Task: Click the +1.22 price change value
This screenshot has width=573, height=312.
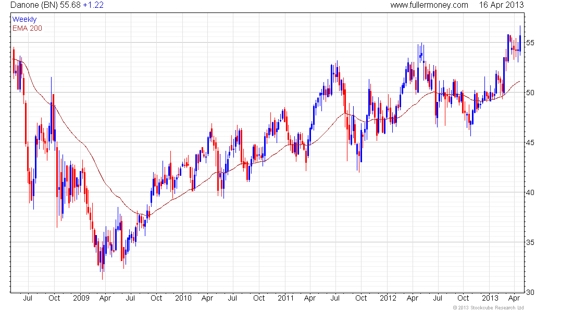Action: coord(93,5)
